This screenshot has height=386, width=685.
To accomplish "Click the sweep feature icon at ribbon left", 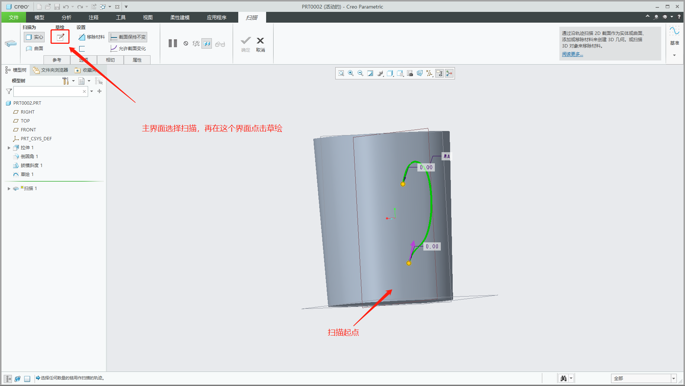I will (x=11, y=43).
